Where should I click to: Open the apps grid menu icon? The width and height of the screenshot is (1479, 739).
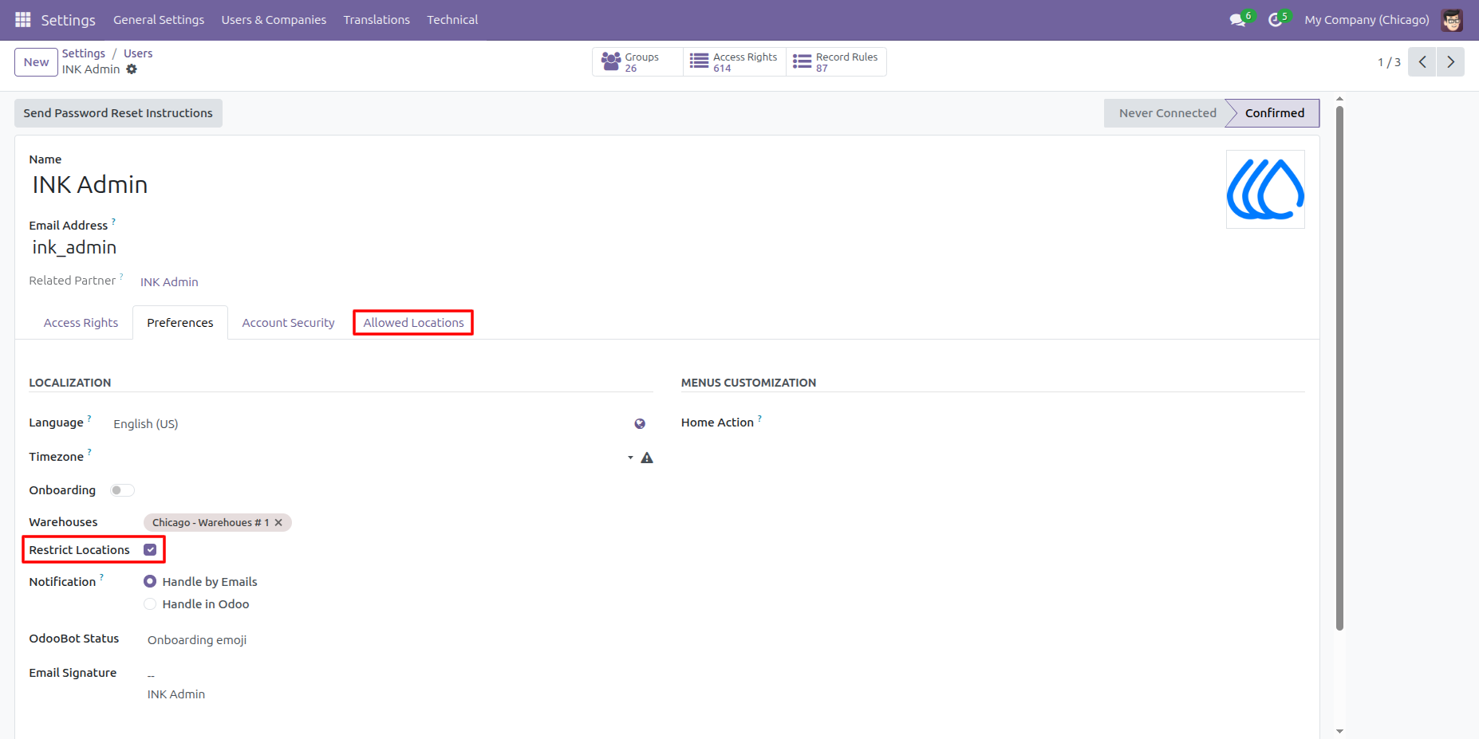pyautogui.click(x=23, y=20)
